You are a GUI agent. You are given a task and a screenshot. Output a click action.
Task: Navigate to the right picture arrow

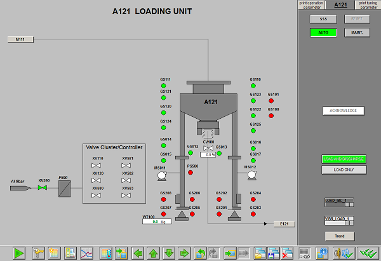coord(185,253)
